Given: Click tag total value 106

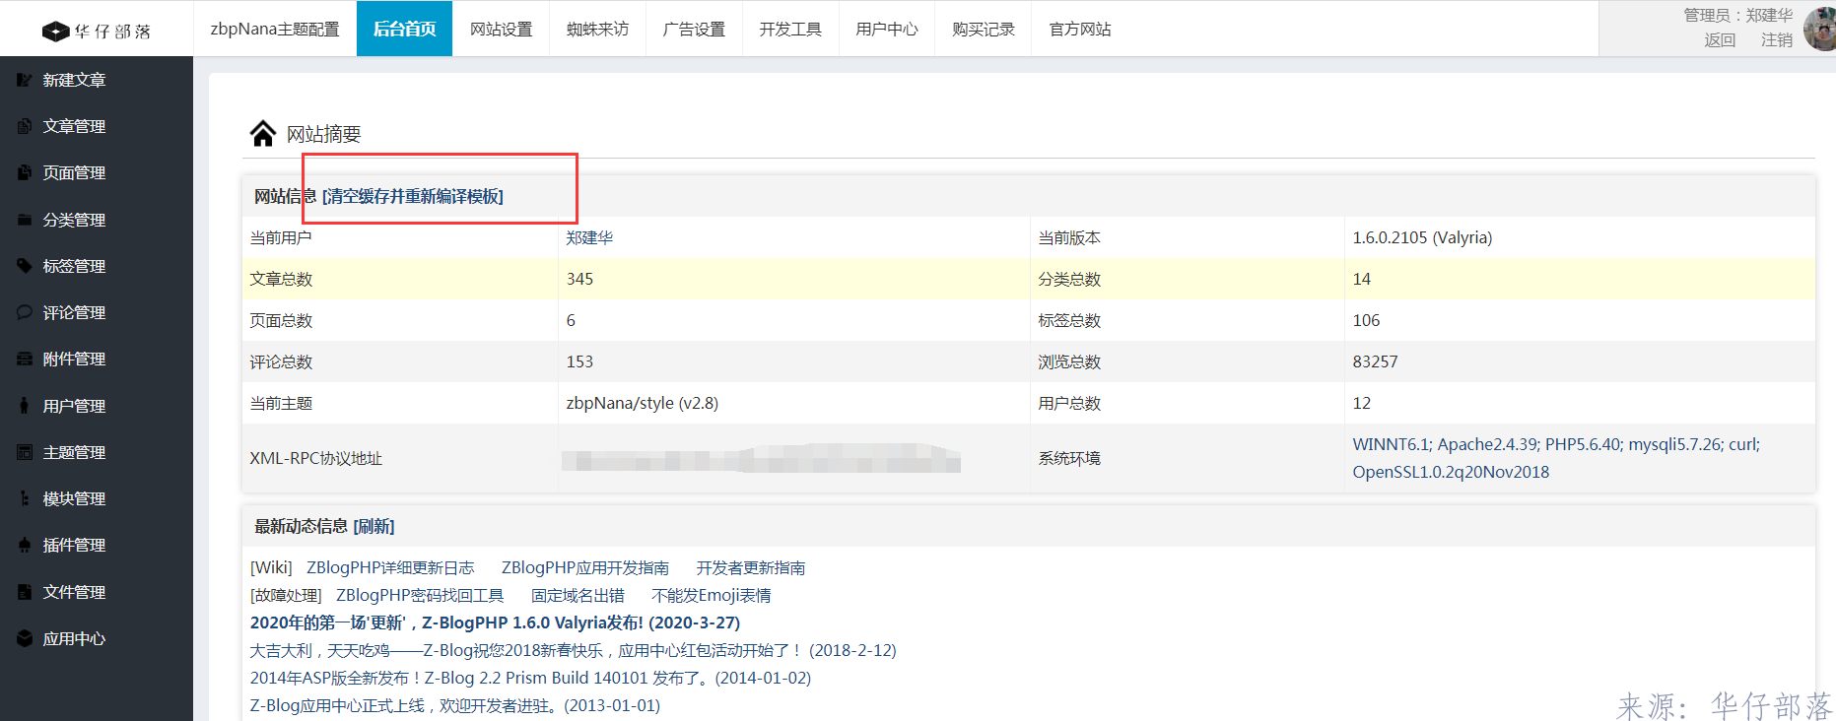Looking at the screenshot, I should coord(1366,320).
